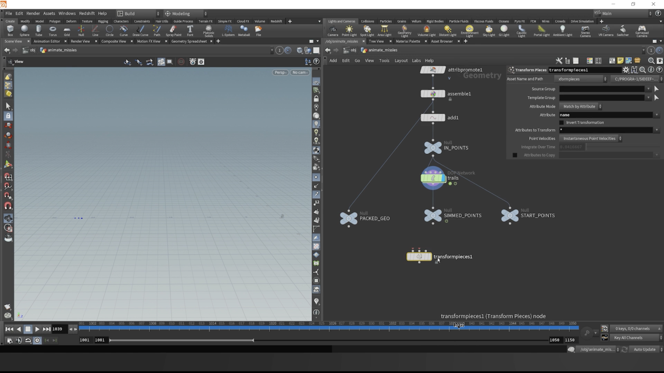Toggle the Invert Transformation checkbox
This screenshot has width=664, height=373.
pyautogui.click(x=562, y=123)
